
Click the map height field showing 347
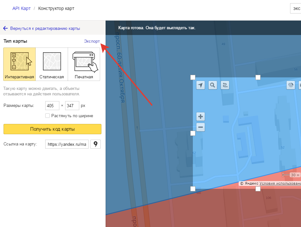pyautogui.click(x=72, y=105)
